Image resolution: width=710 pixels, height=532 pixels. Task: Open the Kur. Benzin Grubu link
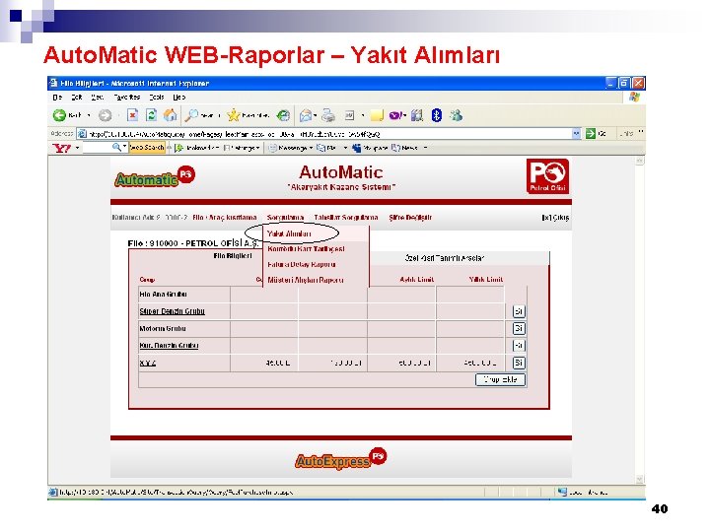click(169, 346)
